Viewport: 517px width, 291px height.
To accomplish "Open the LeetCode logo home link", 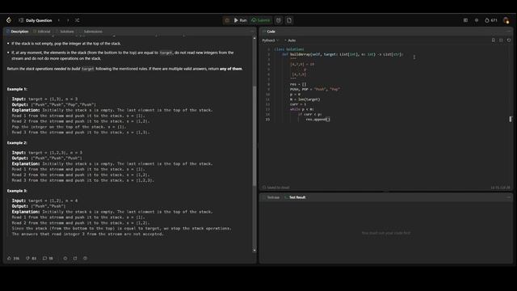I will pos(9,20).
